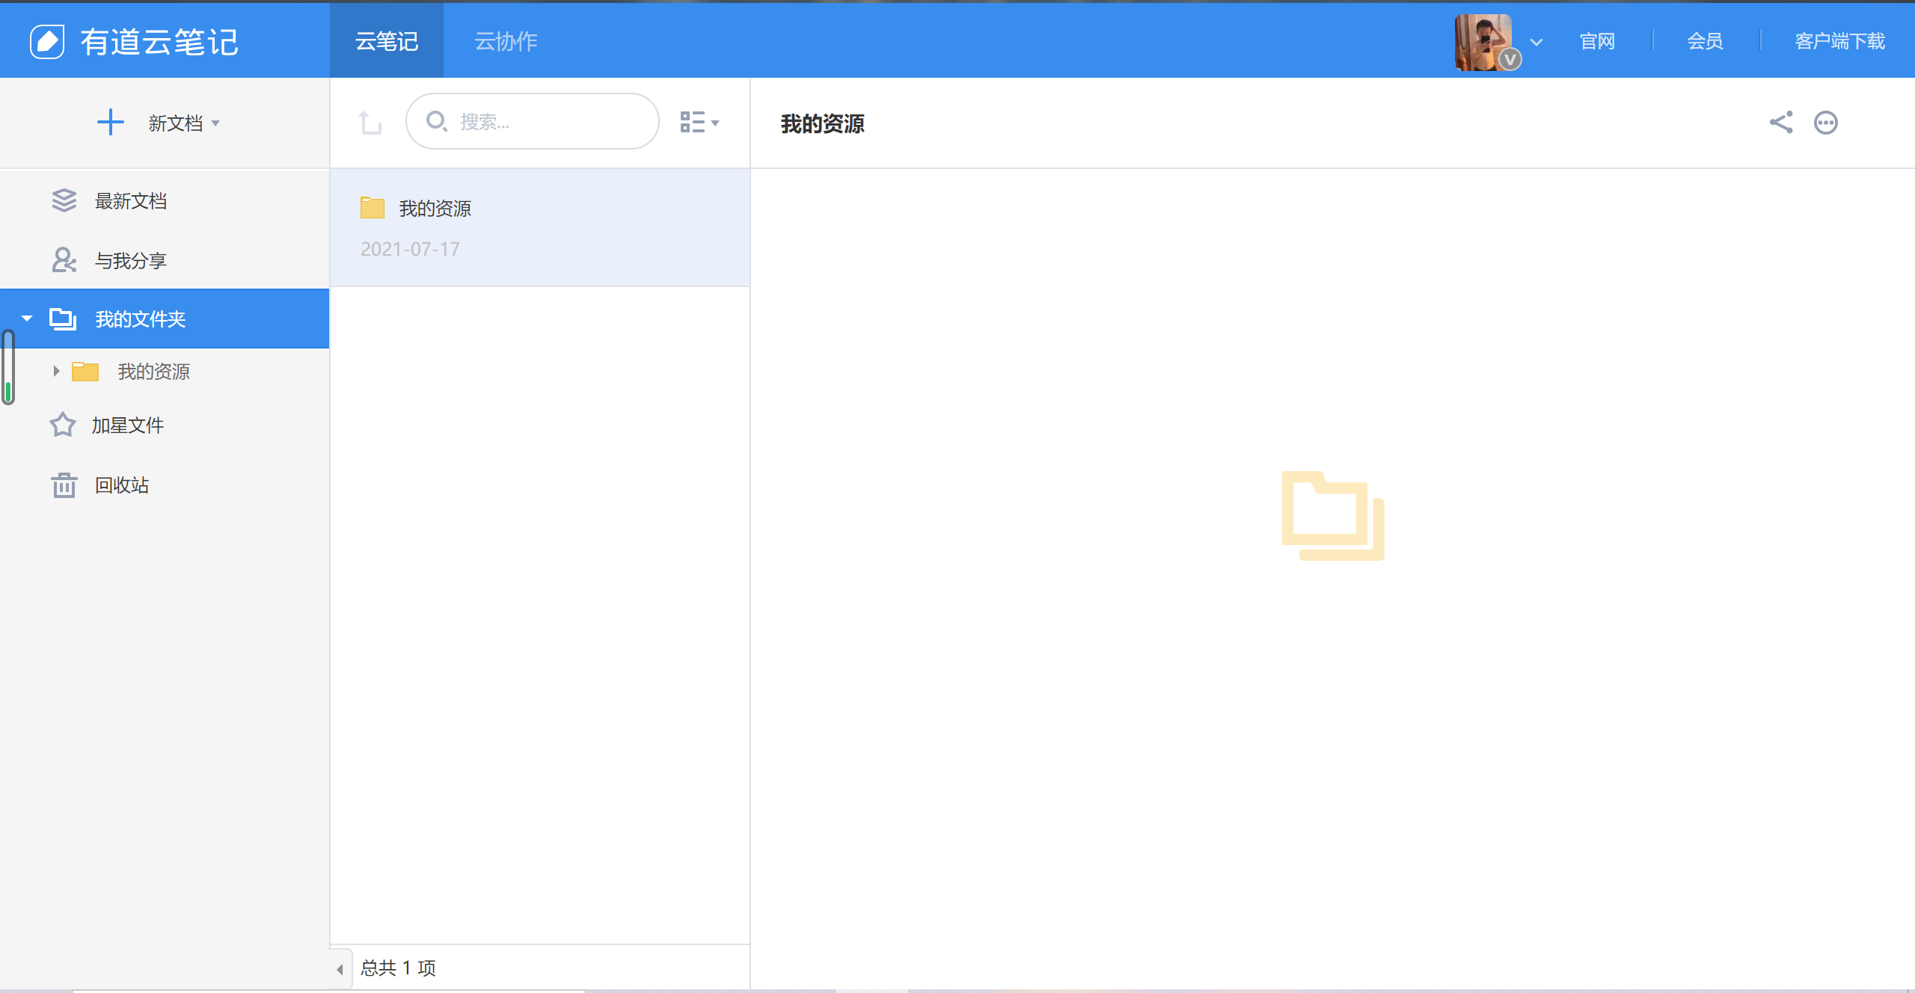Click the blue plus new document icon
The width and height of the screenshot is (1915, 993).
pyautogui.click(x=111, y=122)
